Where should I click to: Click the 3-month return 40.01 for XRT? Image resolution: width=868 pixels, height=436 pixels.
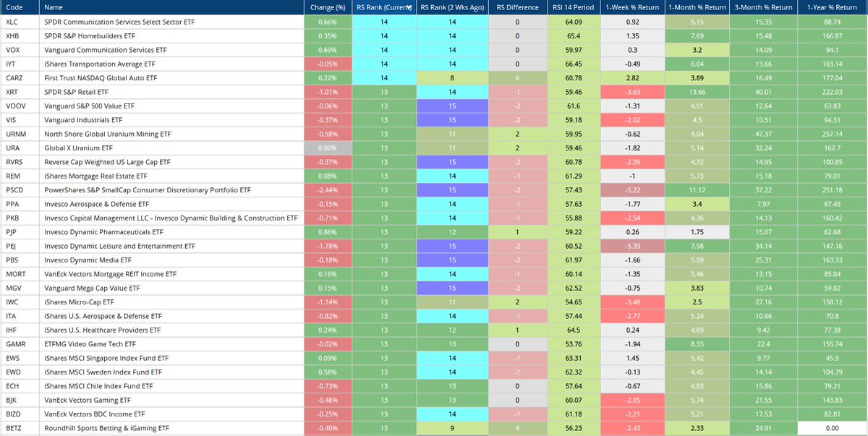762,93
